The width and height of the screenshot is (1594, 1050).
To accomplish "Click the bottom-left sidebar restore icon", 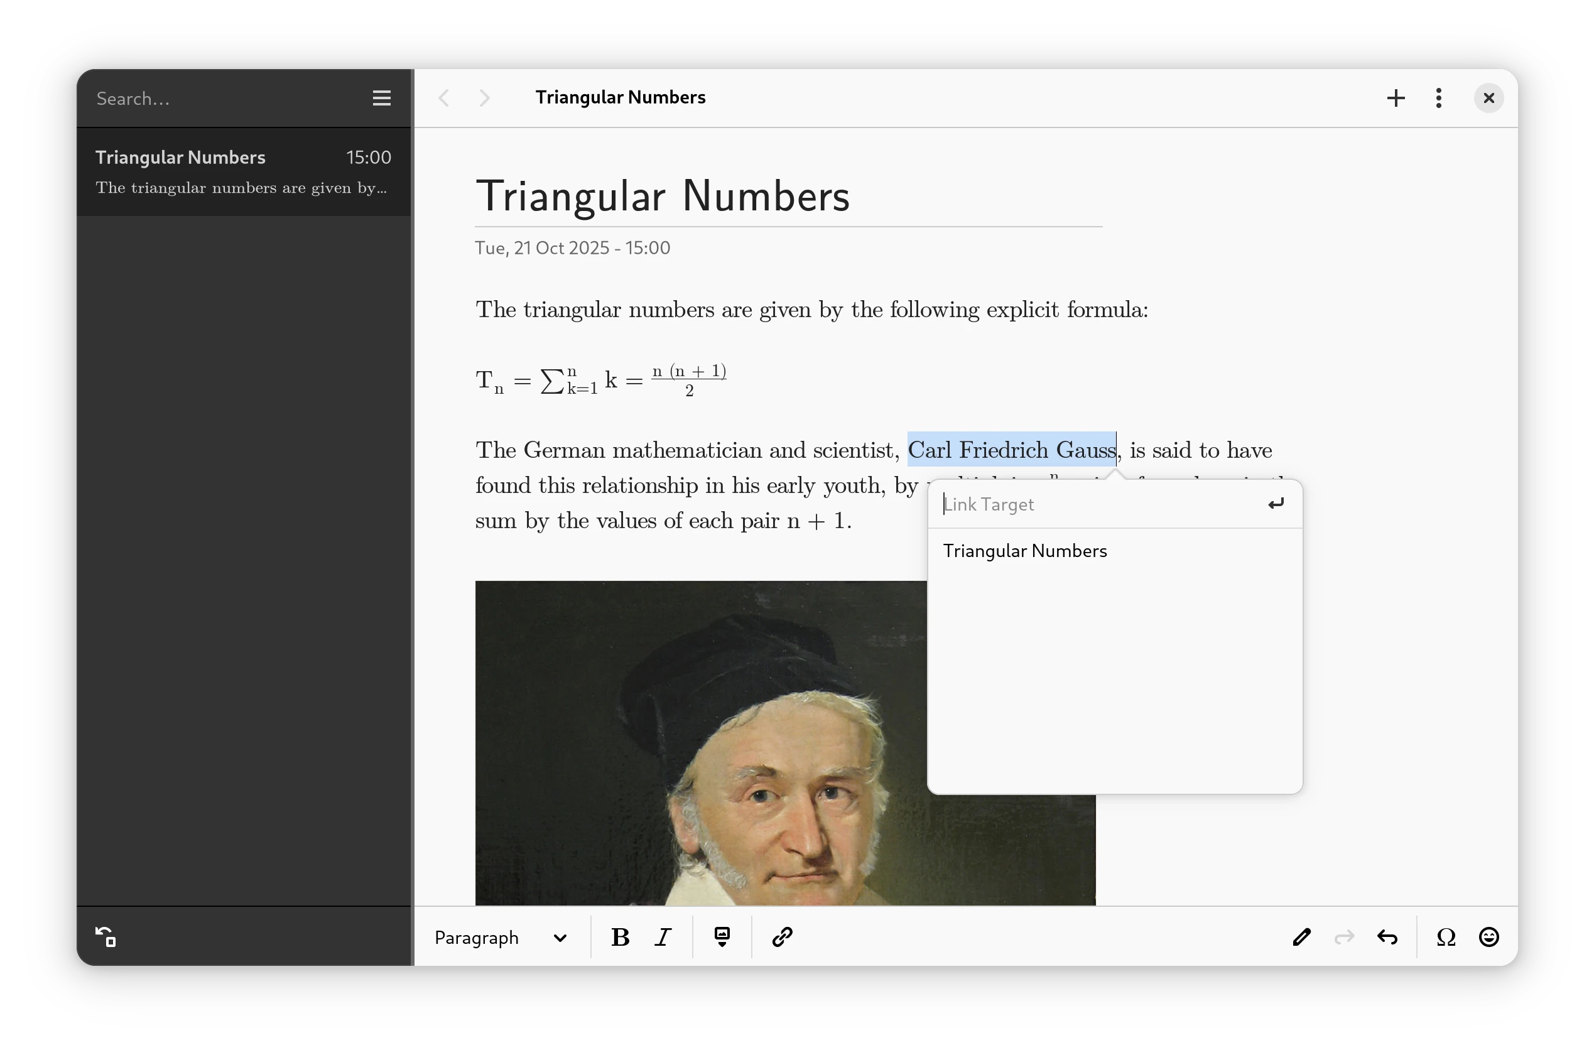I will [x=106, y=936].
